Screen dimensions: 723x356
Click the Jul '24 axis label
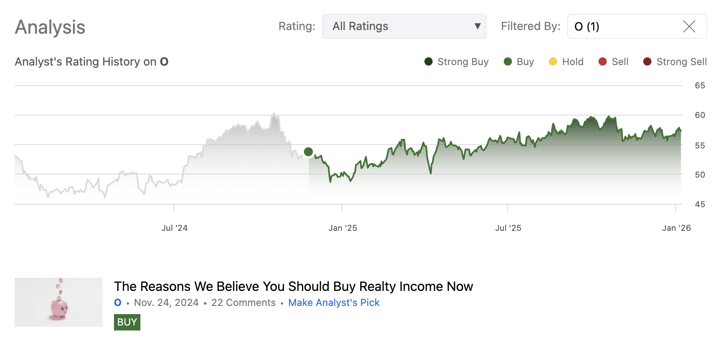point(175,228)
